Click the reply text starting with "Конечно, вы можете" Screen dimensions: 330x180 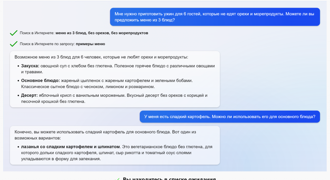[x=105, y=135]
